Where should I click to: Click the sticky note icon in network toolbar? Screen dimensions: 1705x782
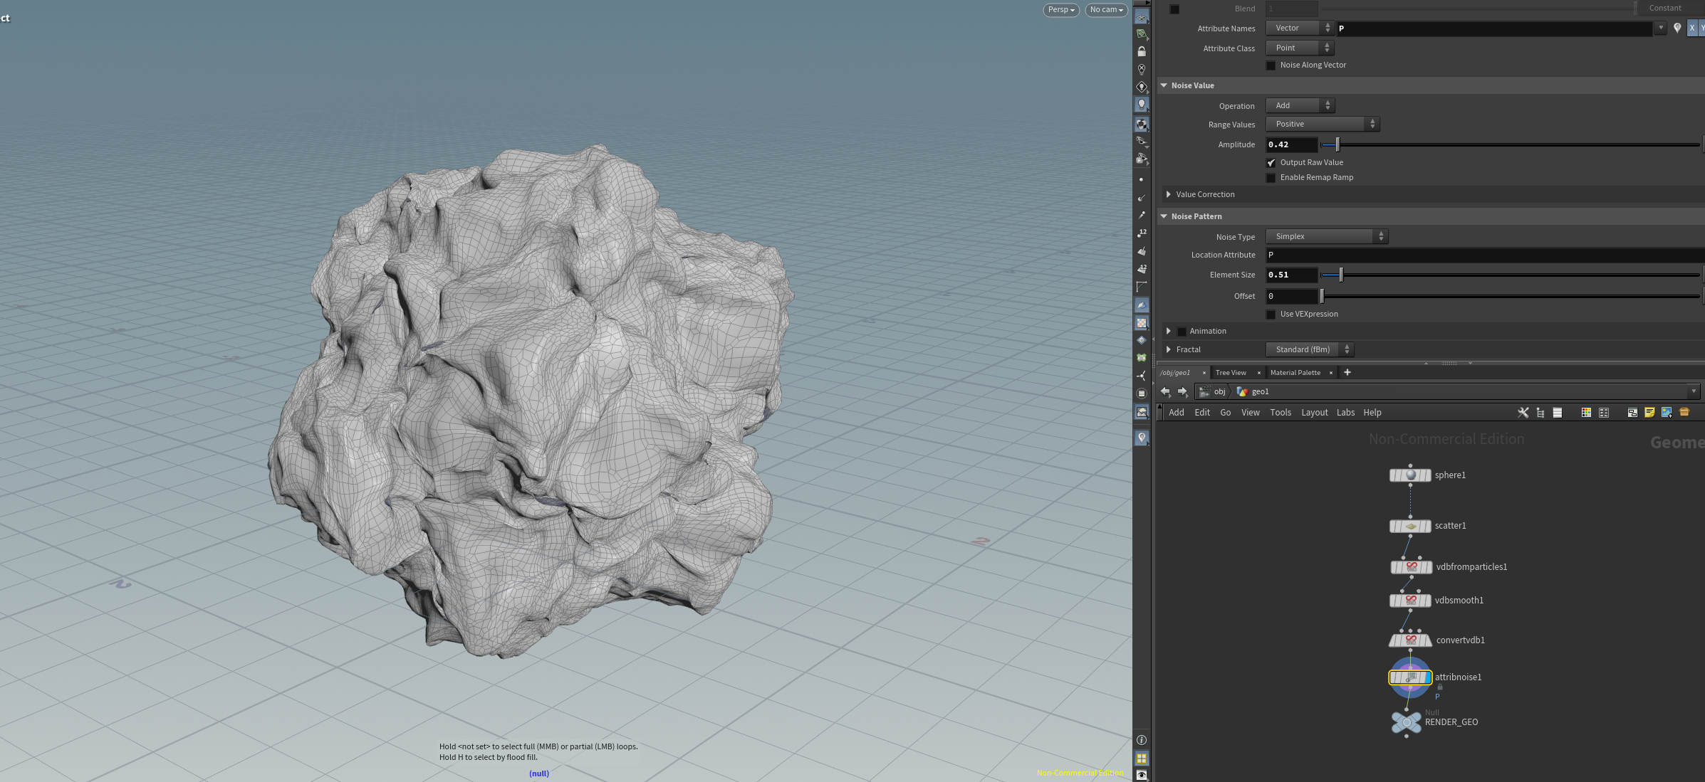[1649, 413]
